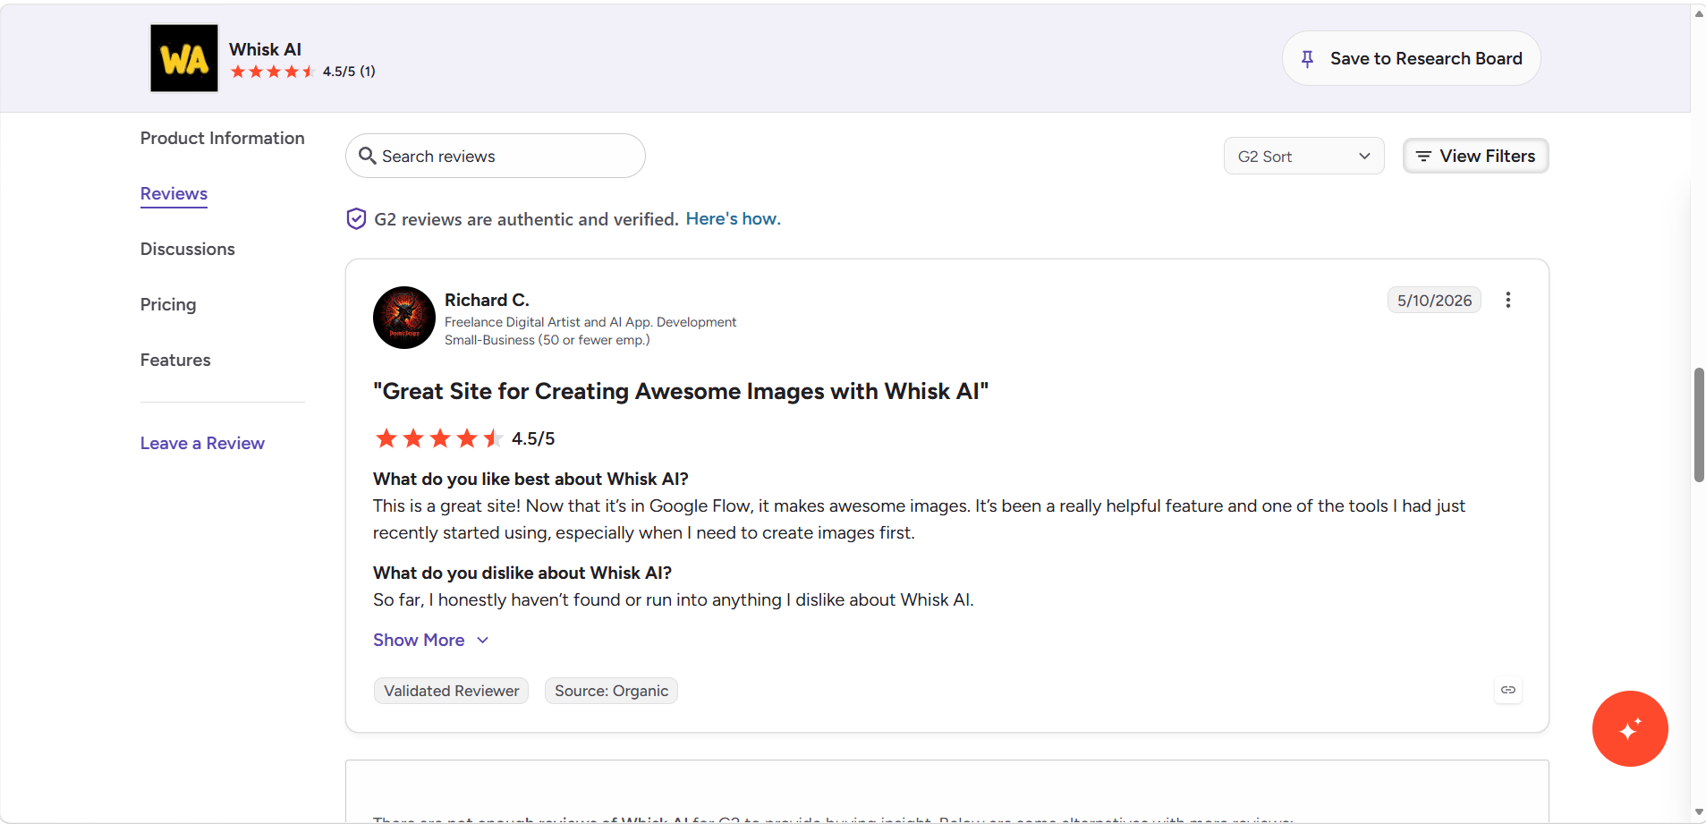Click the reviewer name Richard C.
The image size is (1706, 824).
click(x=487, y=300)
